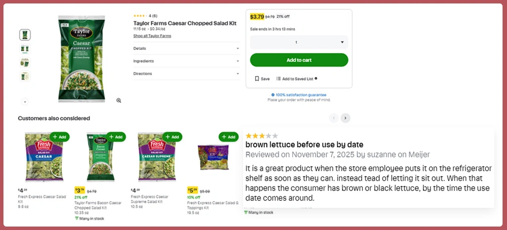Click the Save bookmark icon
507x230 pixels.
257,78
